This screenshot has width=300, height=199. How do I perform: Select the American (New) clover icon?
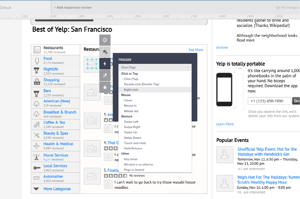pyautogui.click(x=36, y=104)
